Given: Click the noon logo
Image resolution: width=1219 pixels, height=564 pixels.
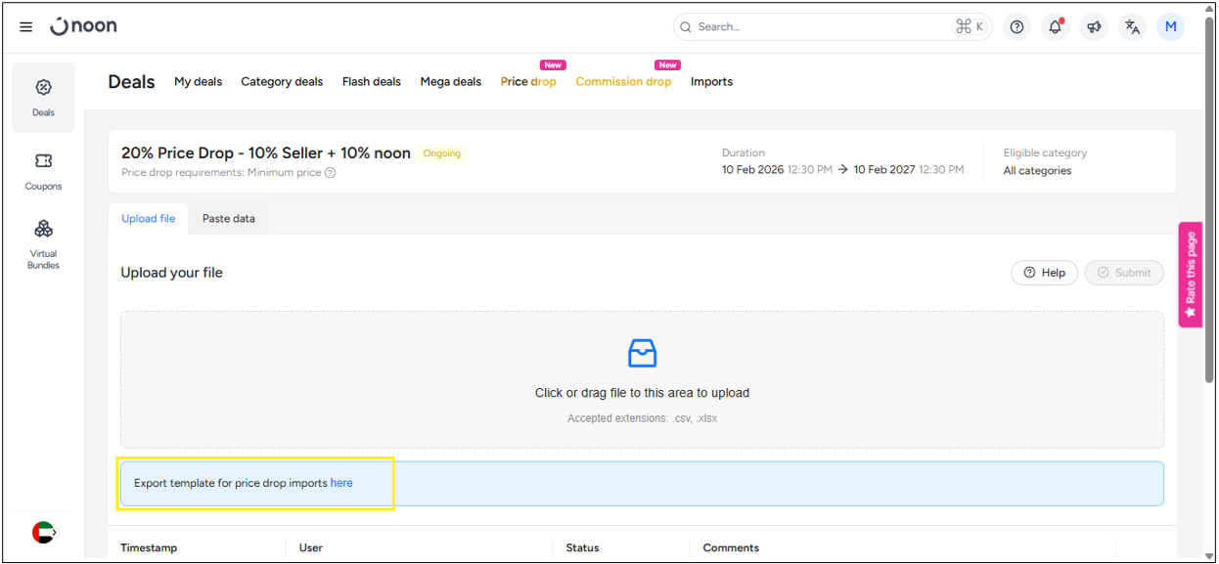Looking at the screenshot, I should pyautogui.click(x=84, y=26).
